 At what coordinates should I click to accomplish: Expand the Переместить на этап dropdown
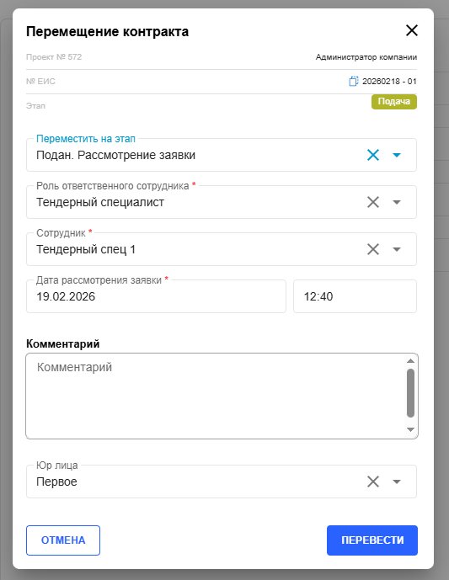(397, 155)
